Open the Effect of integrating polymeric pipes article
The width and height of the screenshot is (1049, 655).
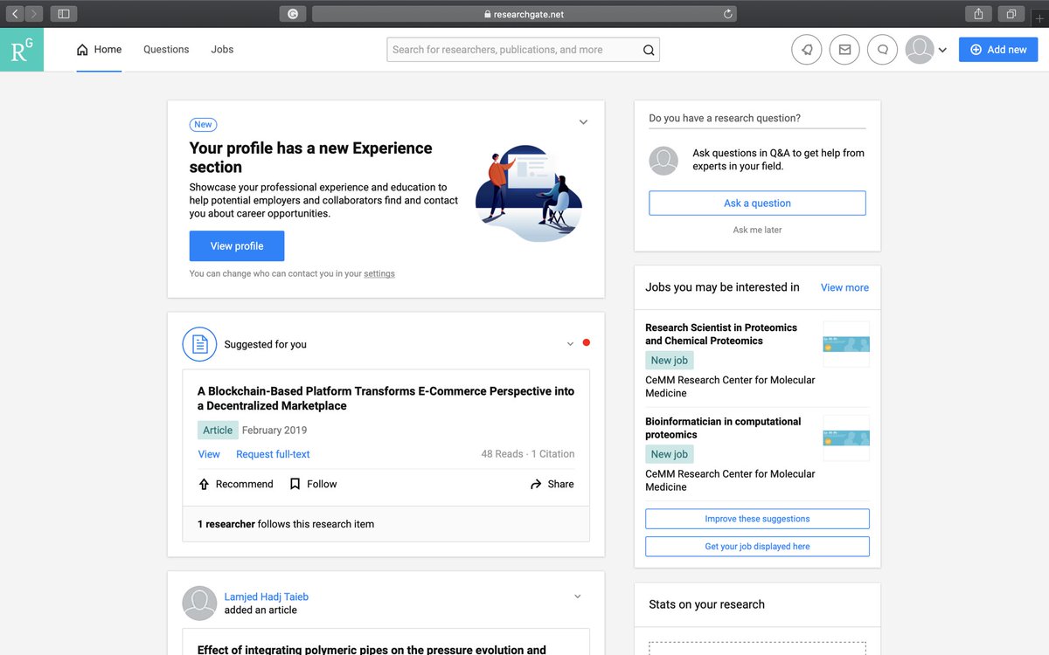pyautogui.click(x=372, y=650)
